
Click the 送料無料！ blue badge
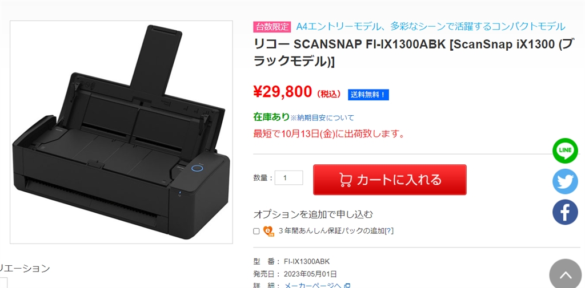click(368, 95)
